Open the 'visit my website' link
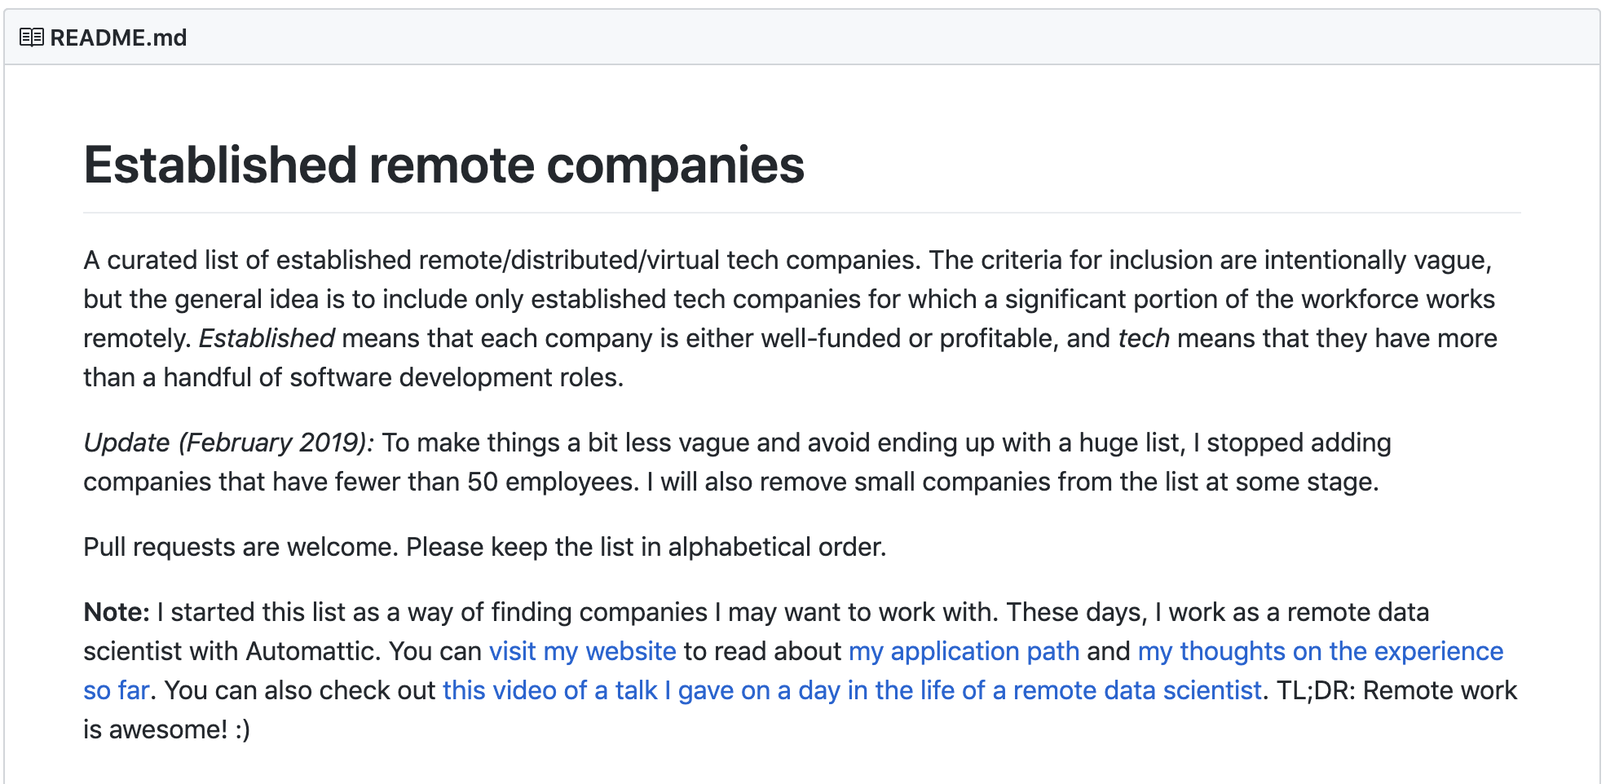Image resolution: width=1619 pixels, height=784 pixels. (x=582, y=651)
